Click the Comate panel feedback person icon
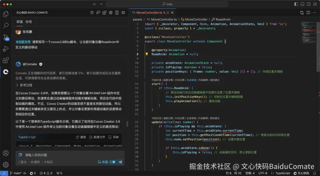This screenshot has width=320, height=176. click(98, 13)
